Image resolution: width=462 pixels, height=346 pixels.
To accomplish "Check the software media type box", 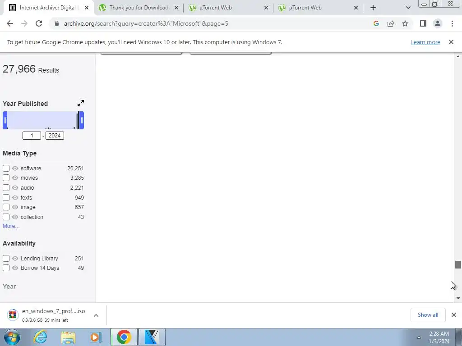I will point(6,168).
